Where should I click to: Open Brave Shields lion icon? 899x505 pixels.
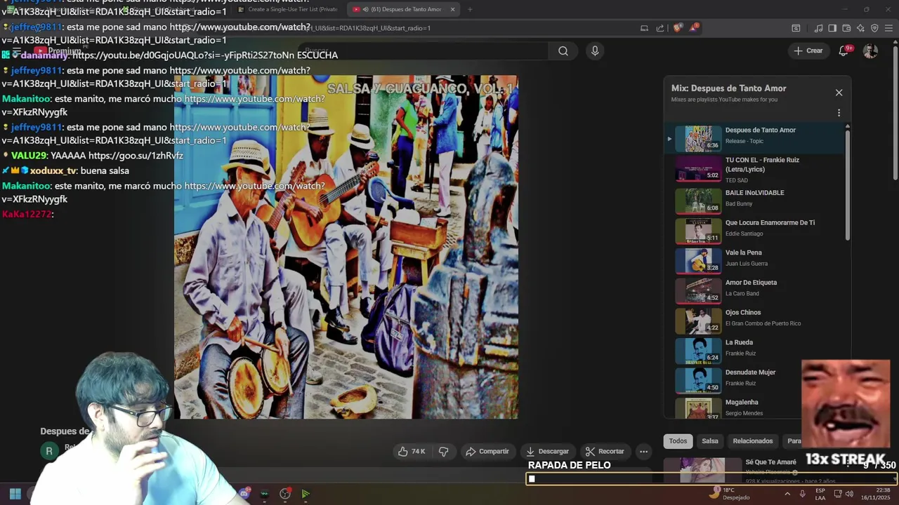click(677, 28)
